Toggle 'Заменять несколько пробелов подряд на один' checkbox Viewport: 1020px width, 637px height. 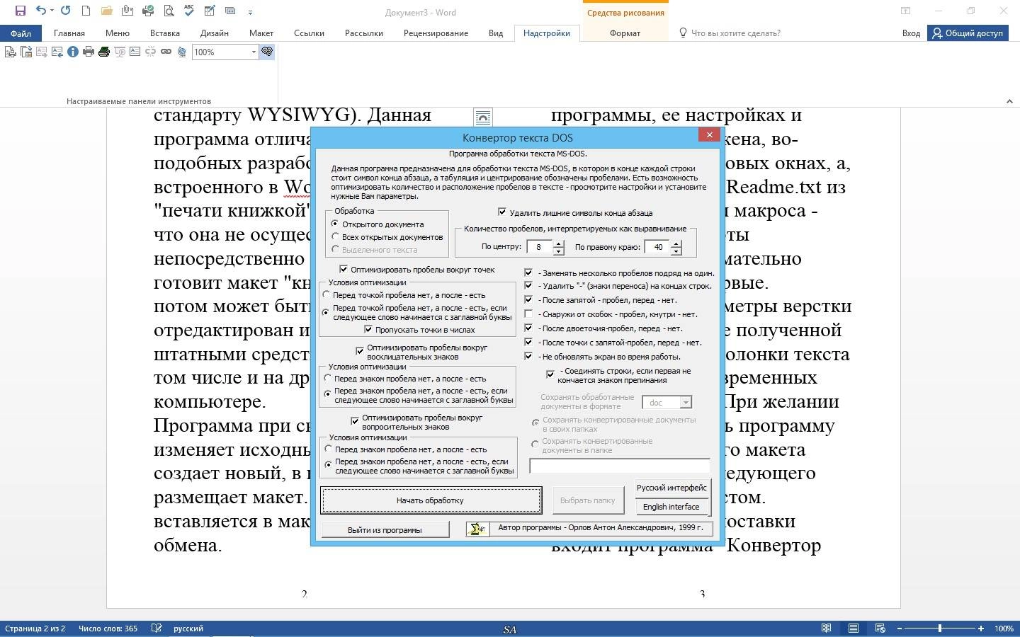click(x=528, y=272)
